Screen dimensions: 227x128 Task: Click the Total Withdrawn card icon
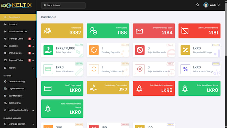tap(48, 69)
